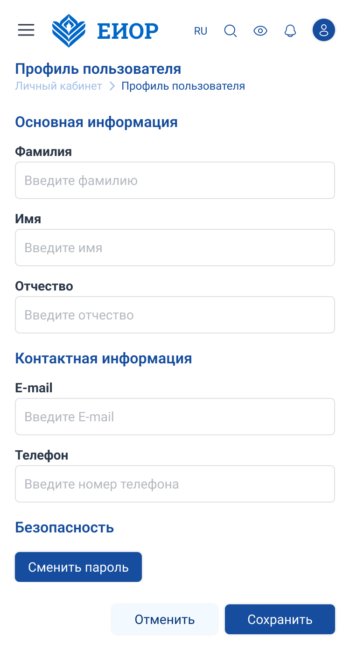Open the user avatar account menu
Viewport: 350px width, 666px height.
point(324,30)
